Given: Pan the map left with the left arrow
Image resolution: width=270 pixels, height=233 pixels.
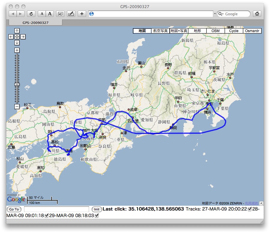Looking at the screenshot, I should coord(11,37).
